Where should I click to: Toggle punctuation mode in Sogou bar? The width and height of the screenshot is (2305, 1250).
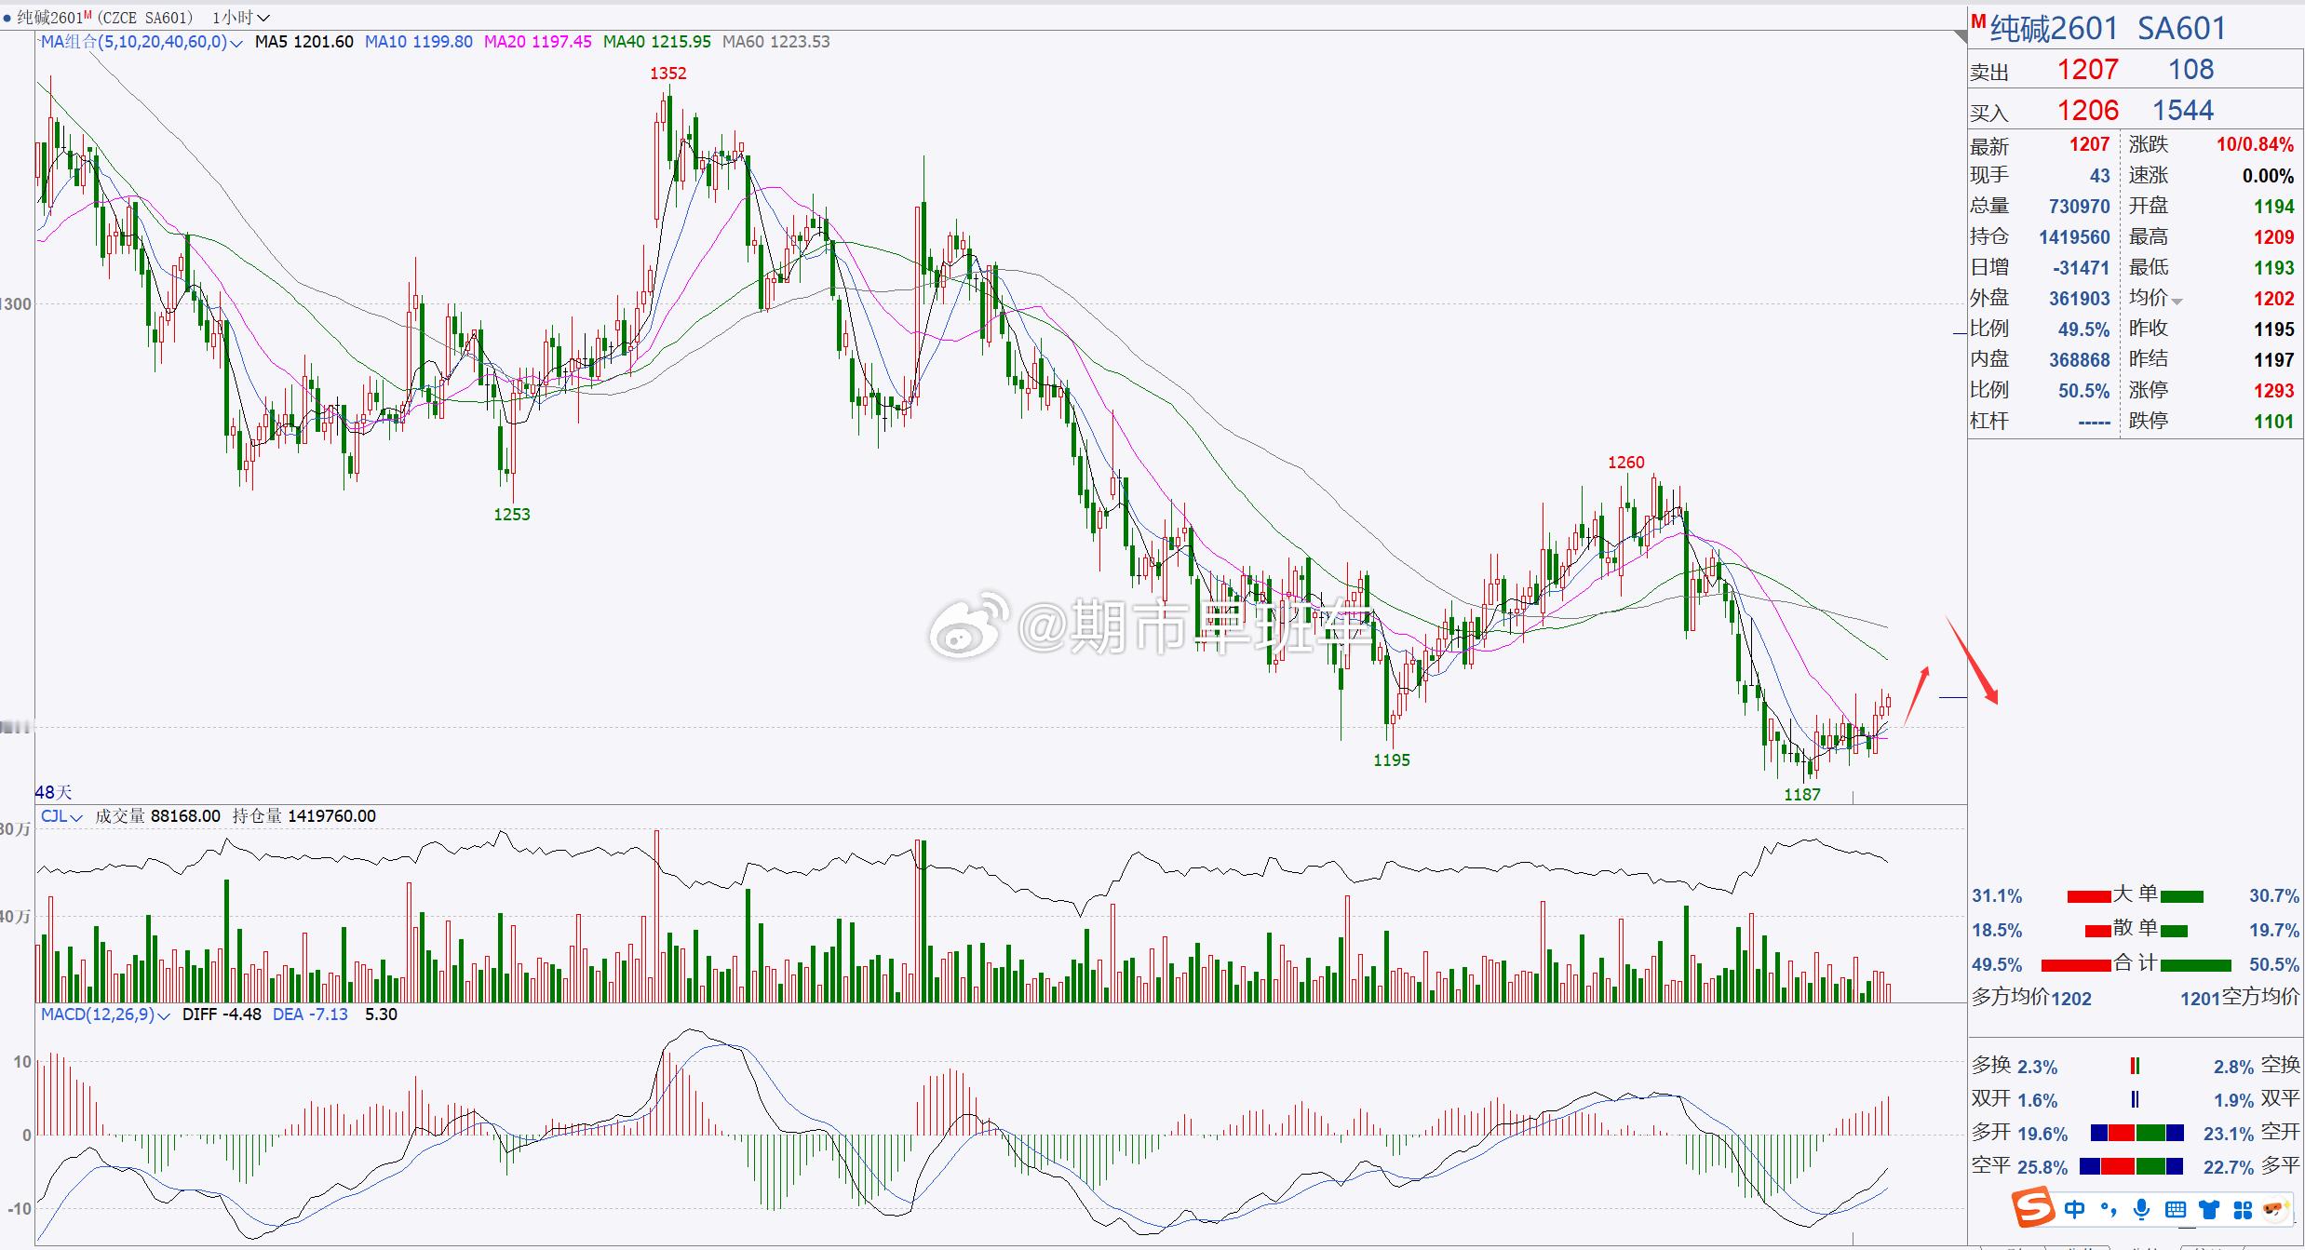click(x=2109, y=1210)
